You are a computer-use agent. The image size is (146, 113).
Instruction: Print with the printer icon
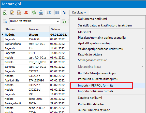point(41,12)
